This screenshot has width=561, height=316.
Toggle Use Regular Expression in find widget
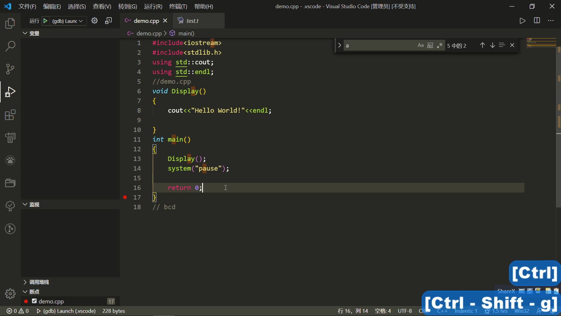440,45
